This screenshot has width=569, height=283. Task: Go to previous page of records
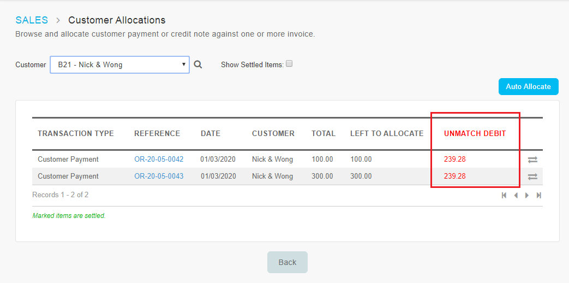[516, 196]
